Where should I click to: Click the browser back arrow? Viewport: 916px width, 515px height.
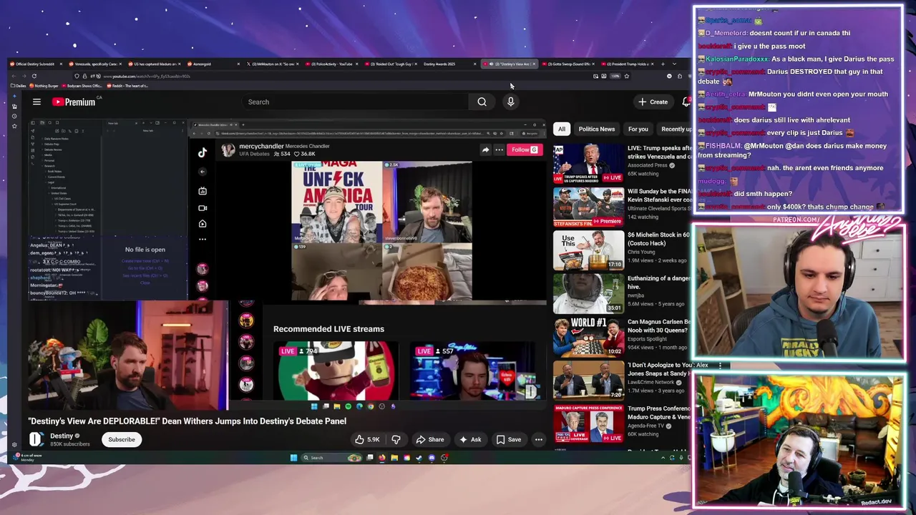(x=14, y=76)
